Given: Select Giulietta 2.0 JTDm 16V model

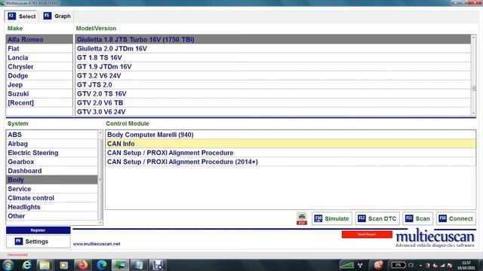Looking at the screenshot, I should point(273,48).
